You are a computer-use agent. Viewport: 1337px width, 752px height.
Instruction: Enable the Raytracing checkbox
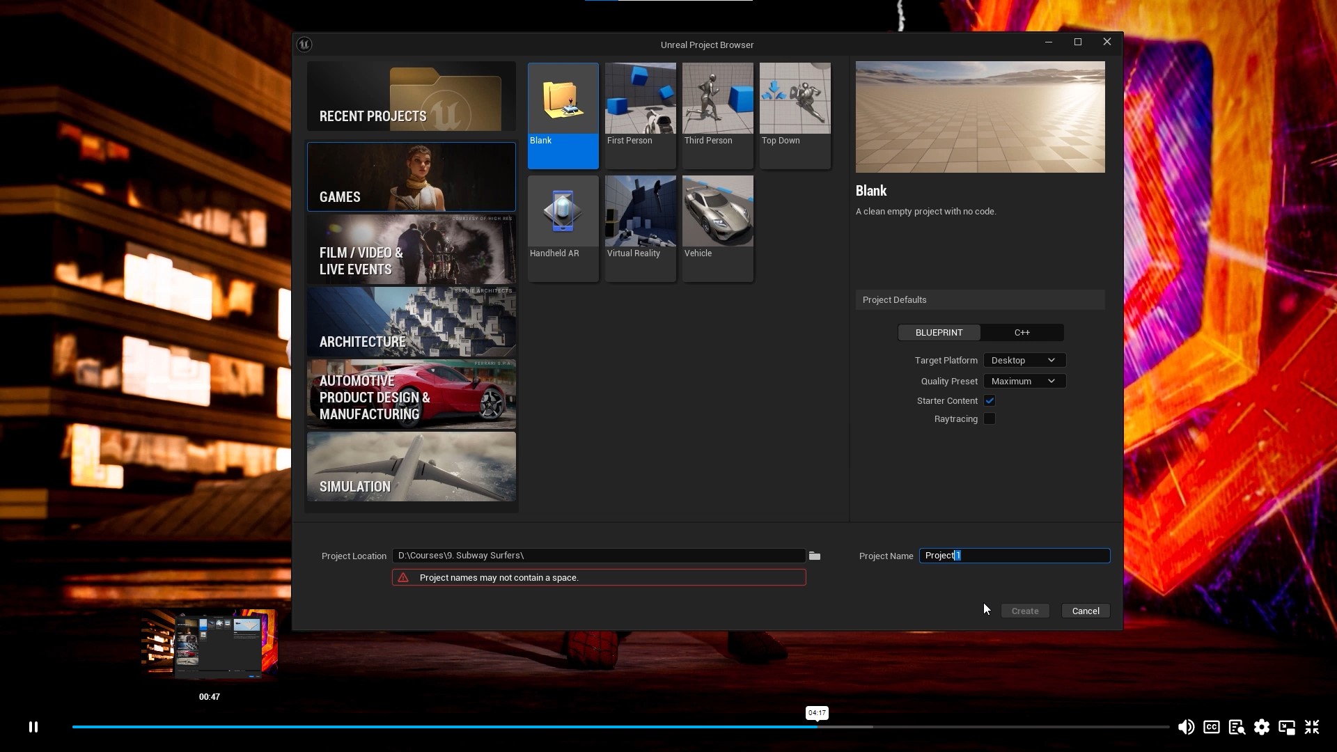point(990,418)
